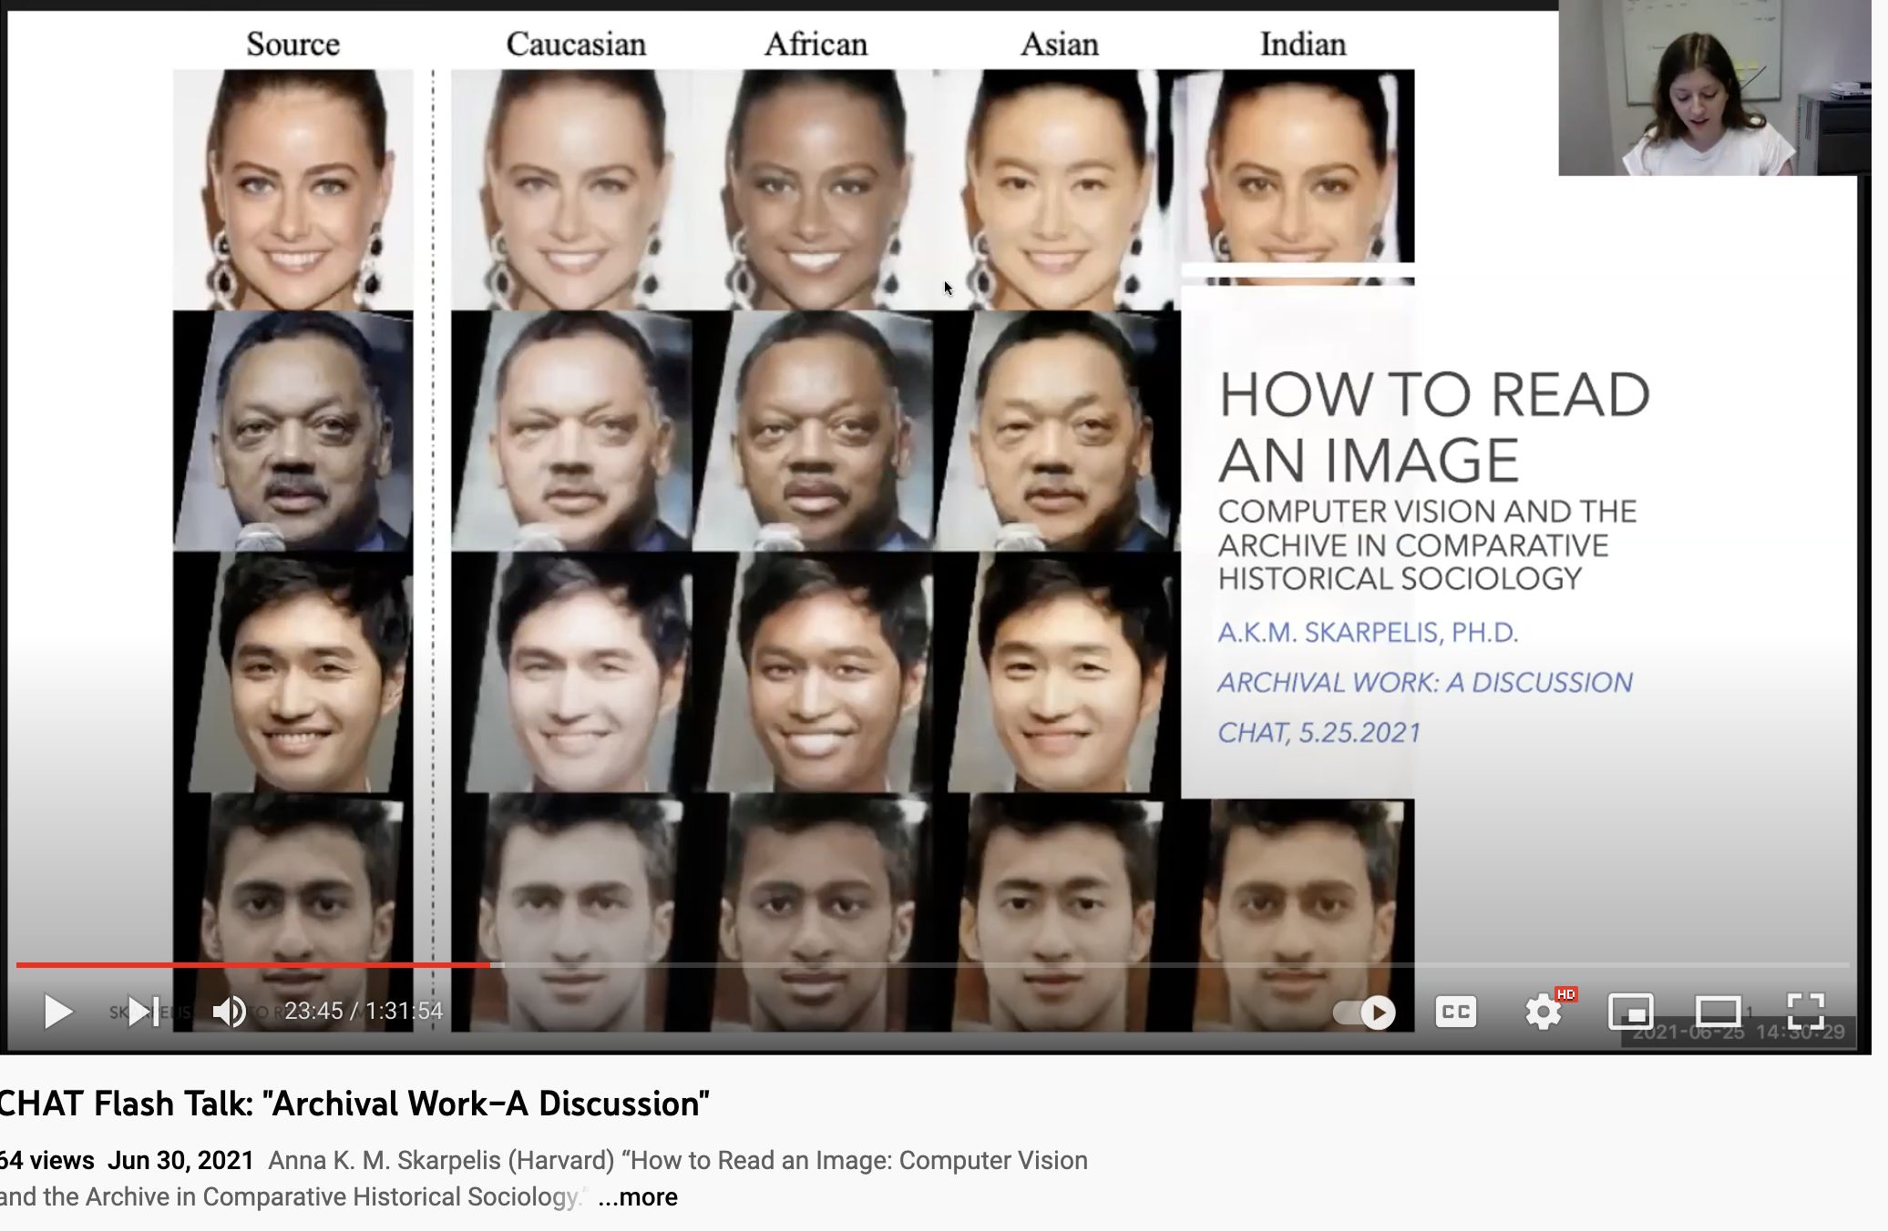The height and width of the screenshot is (1231, 1888).
Task: Click the red progress bar
Action: pyautogui.click(x=252, y=964)
